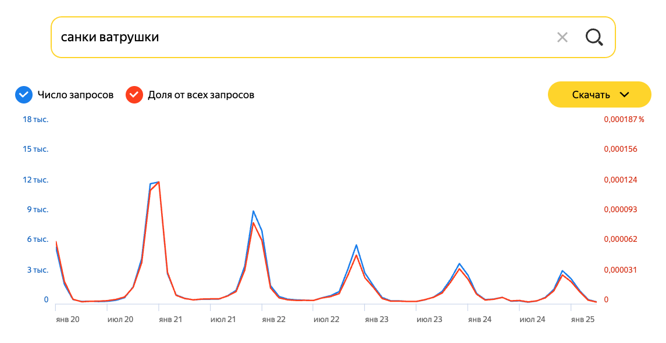
Task: Click the 'июл 24' timeline label
Action: click(x=532, y=319)
